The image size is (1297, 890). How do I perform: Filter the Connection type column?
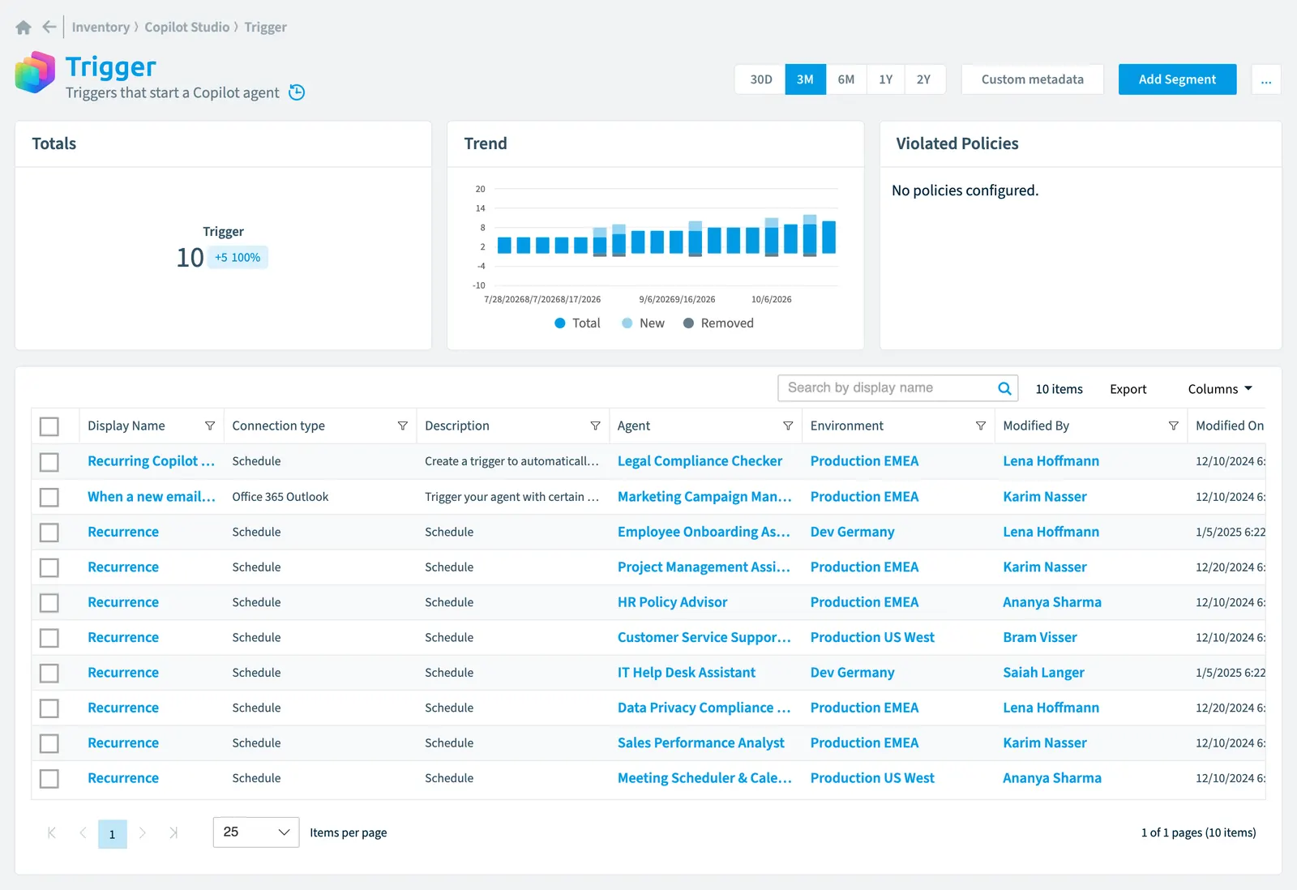pos(403,426)
